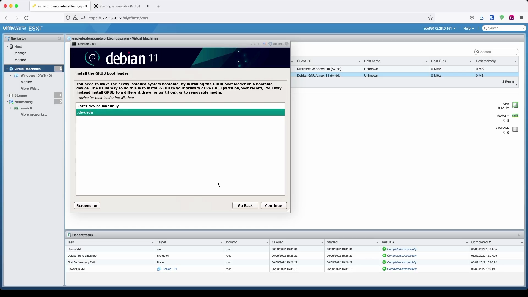Image resolution: width=528 pixels, height=297 pixels.
Task: Click the Go Back button in installer
Action: [x=245, y=206]
